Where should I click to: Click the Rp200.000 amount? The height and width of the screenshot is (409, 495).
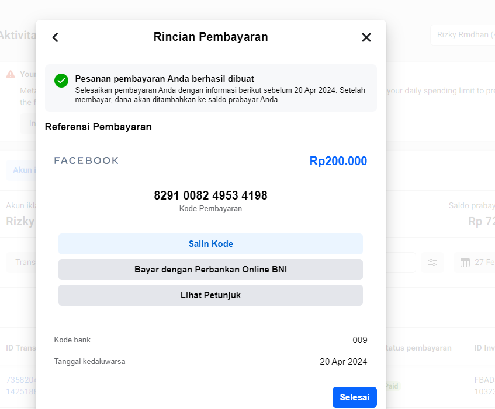coord(338,161)
